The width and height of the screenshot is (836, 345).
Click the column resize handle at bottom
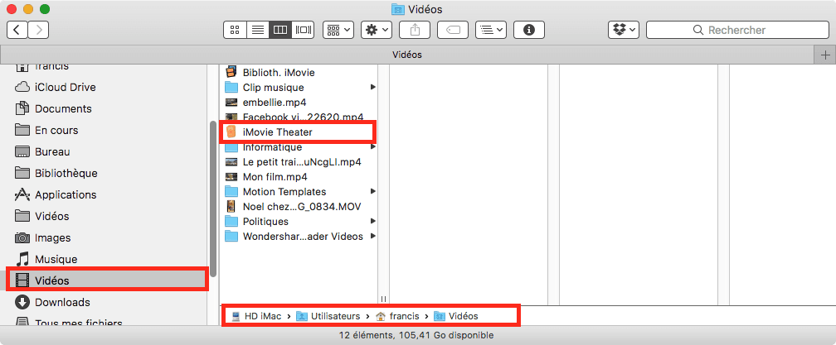coord(383,299)
